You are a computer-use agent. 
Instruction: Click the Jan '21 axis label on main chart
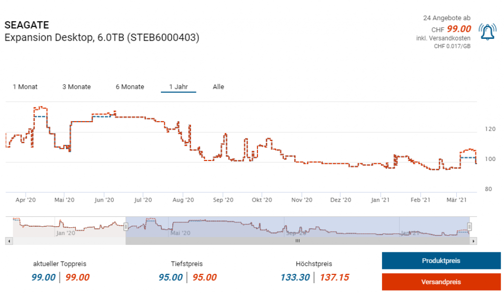380,200
